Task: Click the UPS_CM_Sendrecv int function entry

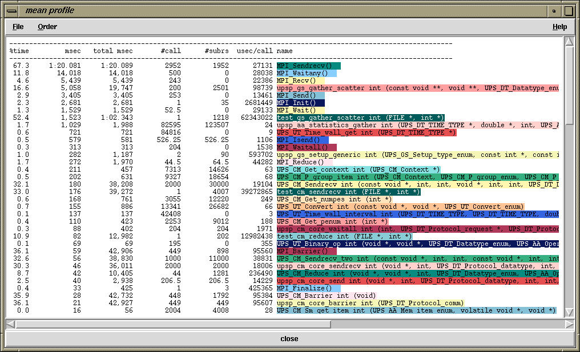Action: pos(418,184)
